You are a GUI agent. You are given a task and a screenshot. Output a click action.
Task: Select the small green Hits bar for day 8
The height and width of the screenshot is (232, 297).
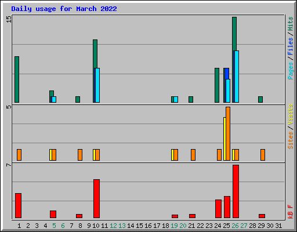tap(78, 99)
